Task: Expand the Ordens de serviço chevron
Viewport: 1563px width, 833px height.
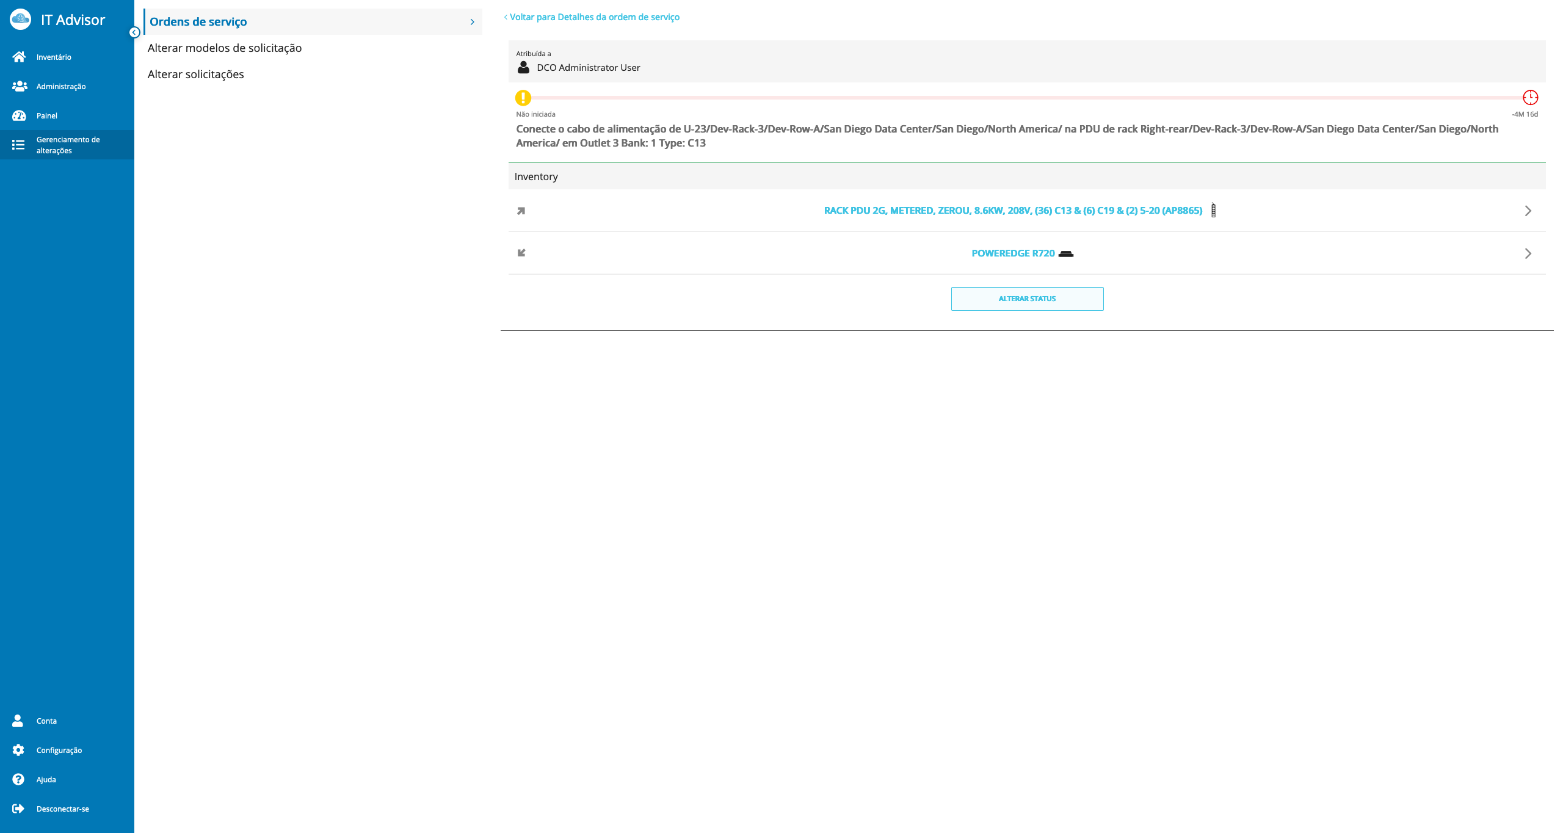Action: [x=472, y=22]
